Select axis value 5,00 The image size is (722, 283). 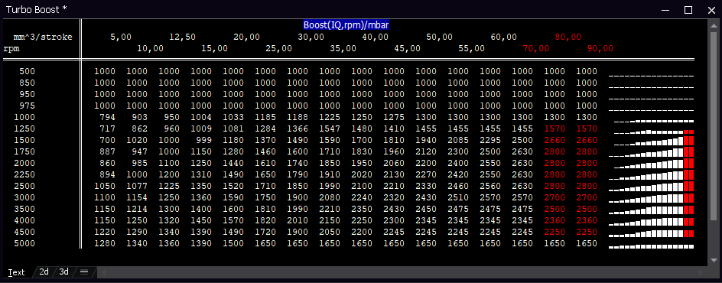[x=121, y=37]
